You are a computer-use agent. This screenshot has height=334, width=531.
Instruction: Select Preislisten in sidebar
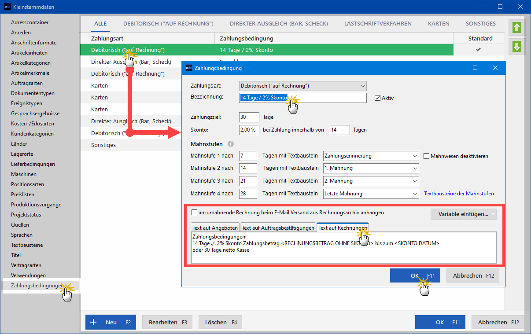tap(23, 195)
